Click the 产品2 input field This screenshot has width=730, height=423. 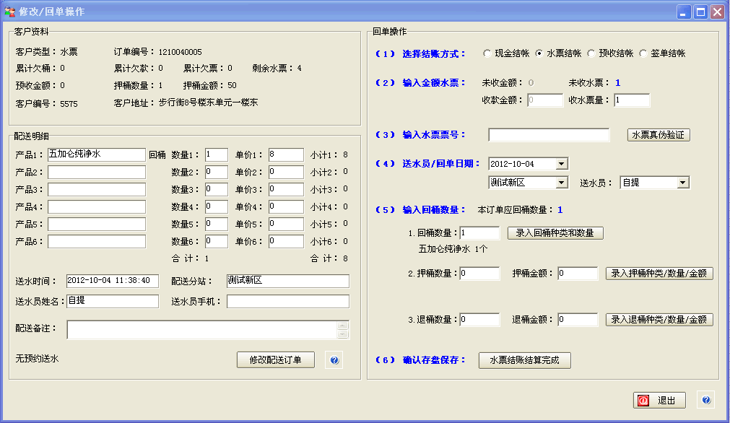[96, 173]
